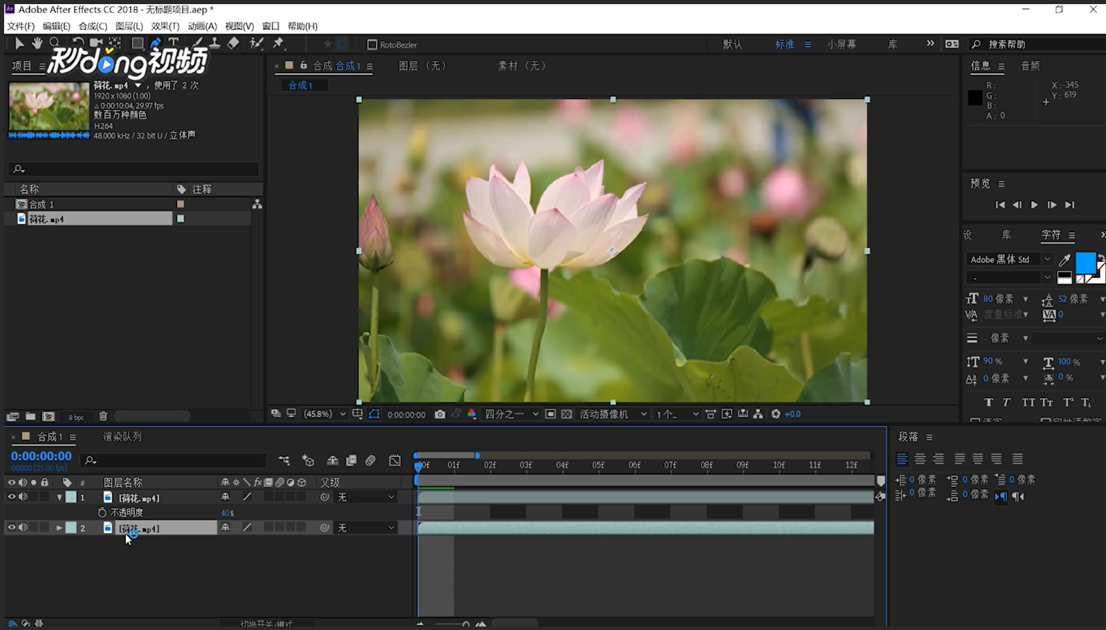Click the 标准 workspace button
This screenshot has width=1106, height=630.
pos(784,44)
